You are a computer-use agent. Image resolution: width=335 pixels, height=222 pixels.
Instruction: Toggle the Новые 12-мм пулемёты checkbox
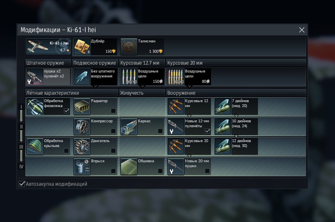pos(207,131)
